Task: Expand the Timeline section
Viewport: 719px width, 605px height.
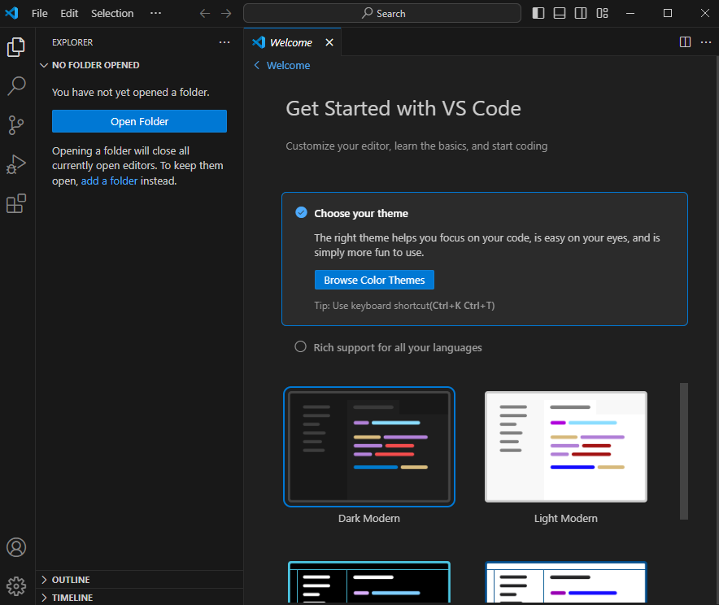Action: 139,597
